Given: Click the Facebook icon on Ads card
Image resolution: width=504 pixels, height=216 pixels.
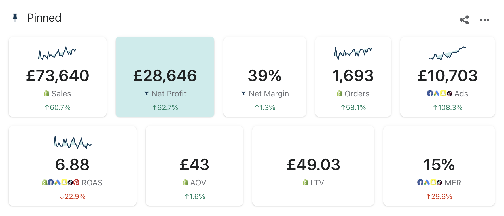Looking at the screenshot, I should point(430,93).
